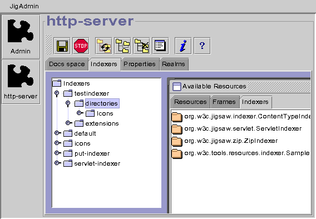This screenshot has width=316, height=219.
Task: Expand the servlet-indexer tree node
Action: [x=58, y=163]
